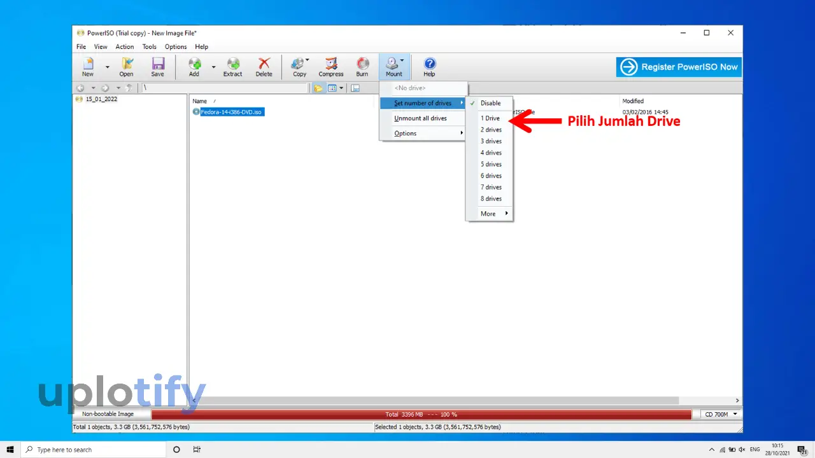
Task: Click the New image toolbar icon
Action: click(88, 66)
